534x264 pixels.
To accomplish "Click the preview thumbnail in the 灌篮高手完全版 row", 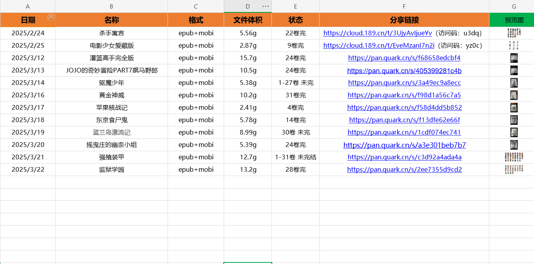I will pos(514,58).
